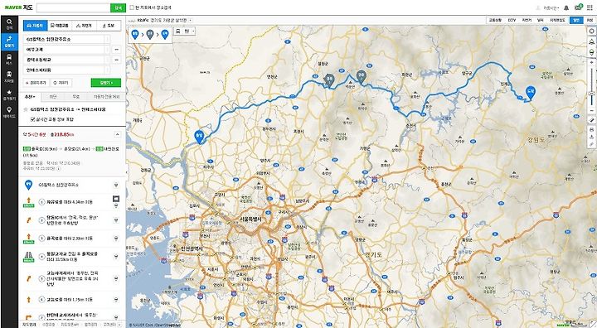Click the print map icon
Screen dimensions: 597x328
click(x=592, y=130)
